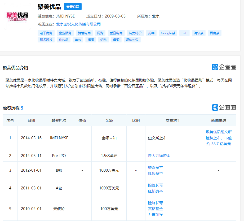The height and width of the screenshot is (221, 244).
Task: Open the 聚美优品纽交所挂牌上市 news source link
Action: [219, 138]
